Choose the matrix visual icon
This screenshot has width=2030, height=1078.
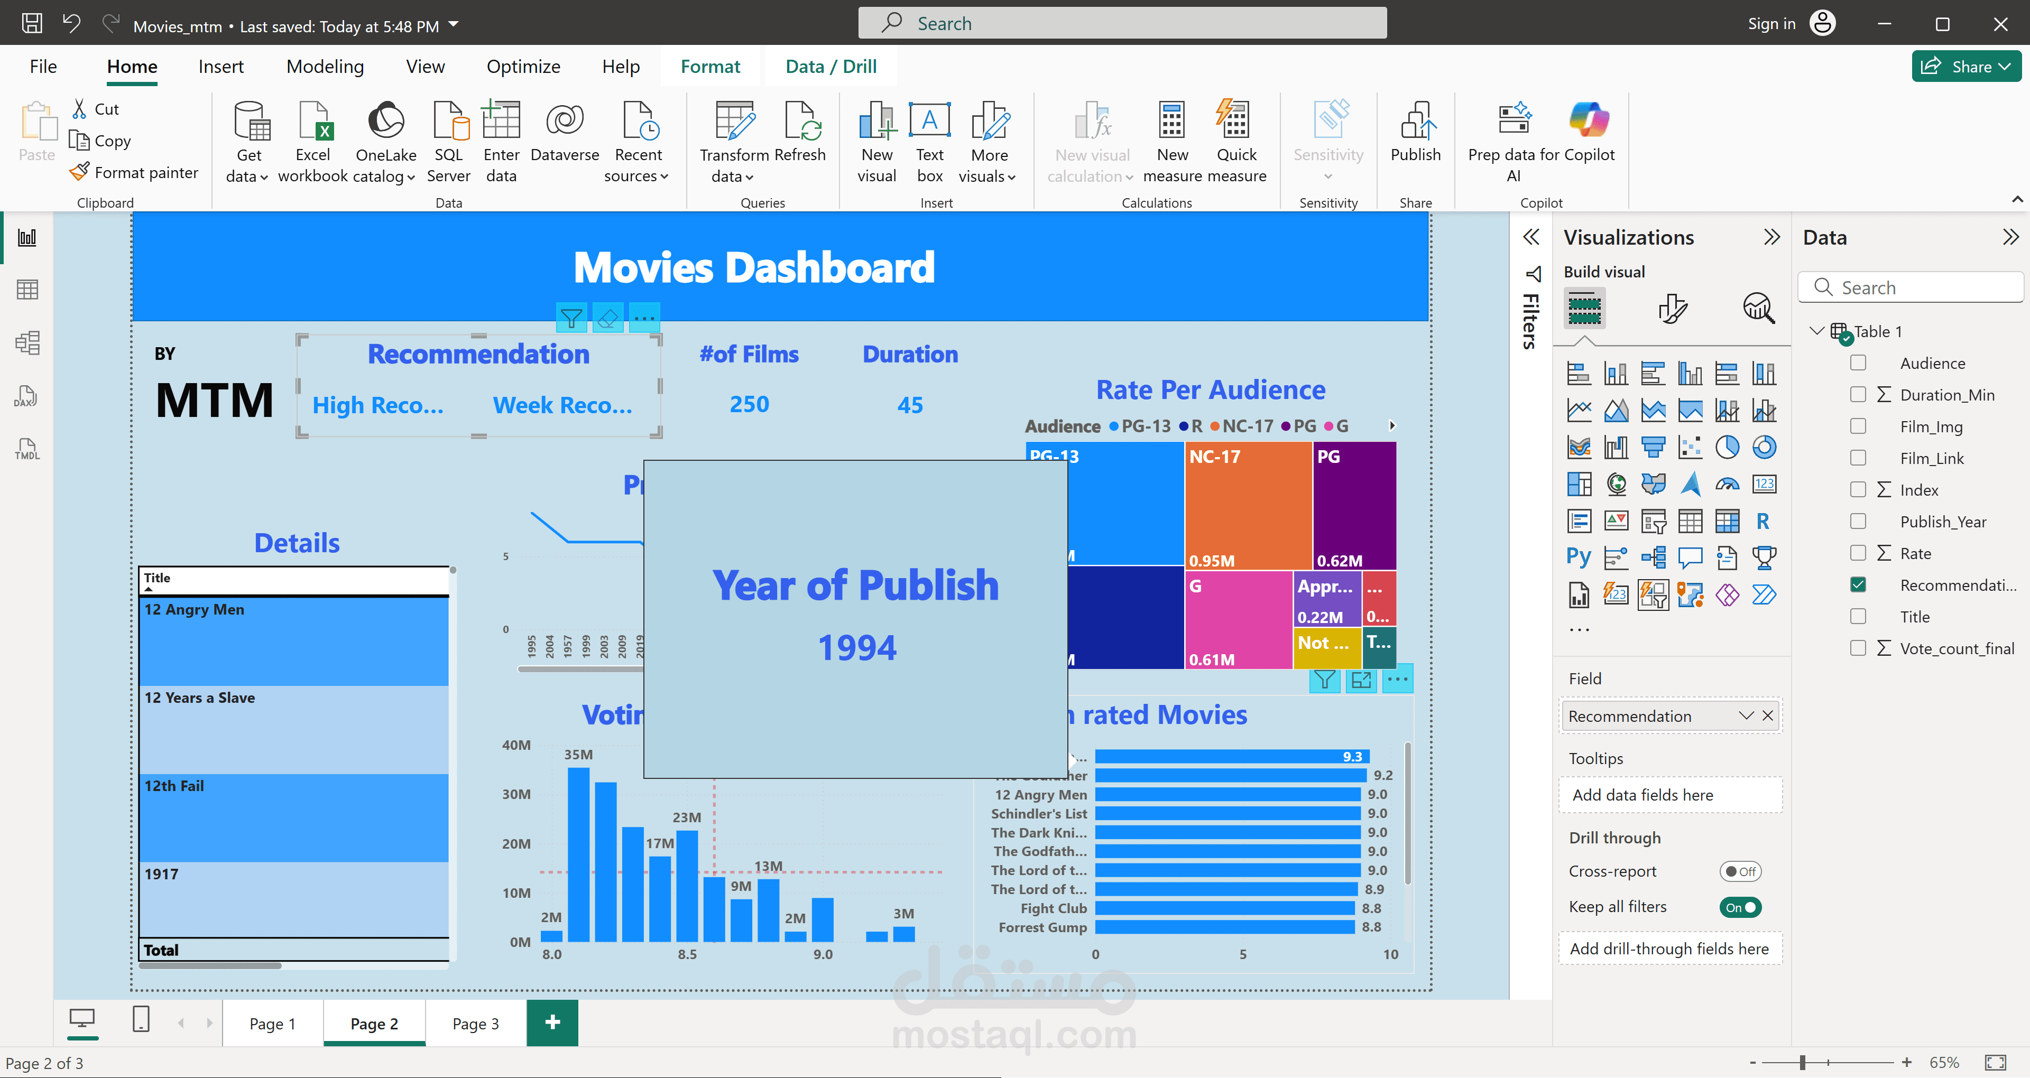[x=1727, y=521]
